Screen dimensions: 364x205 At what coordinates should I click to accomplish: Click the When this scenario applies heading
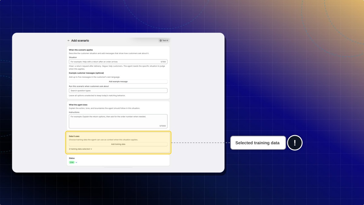[81, 50]
